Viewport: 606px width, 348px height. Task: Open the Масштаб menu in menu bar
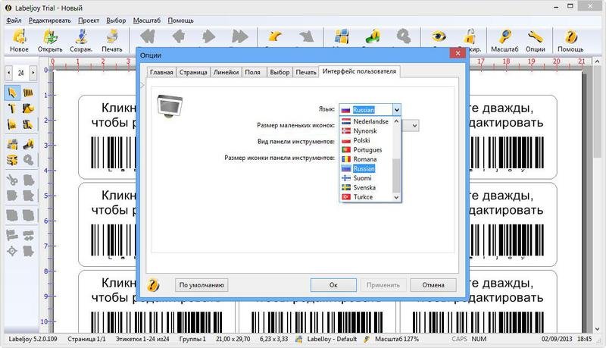(147, 20)
